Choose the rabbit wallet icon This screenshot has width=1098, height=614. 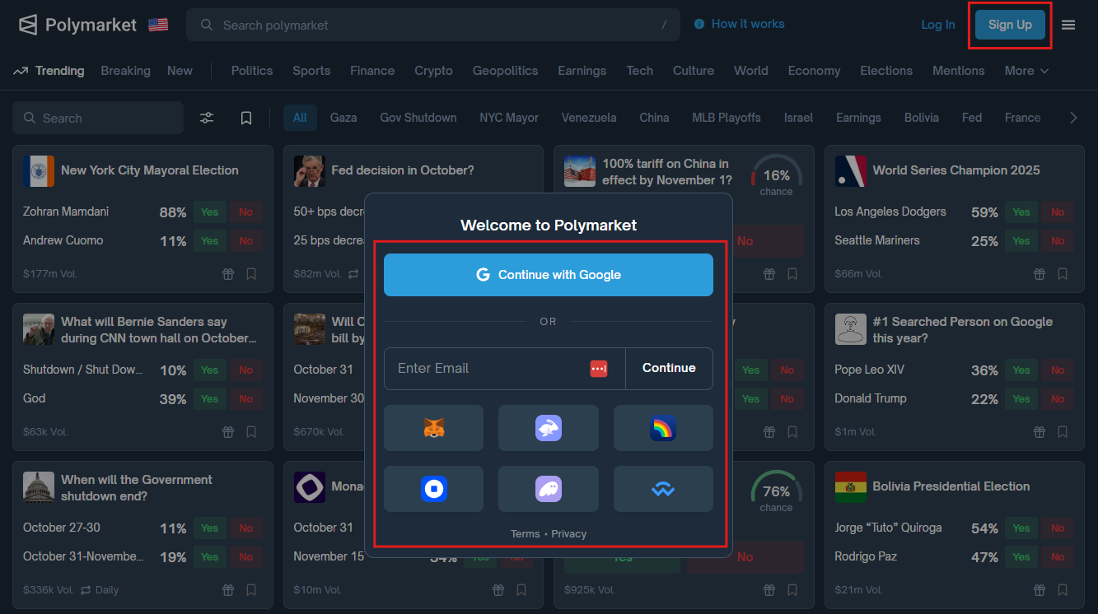[548, 427]
